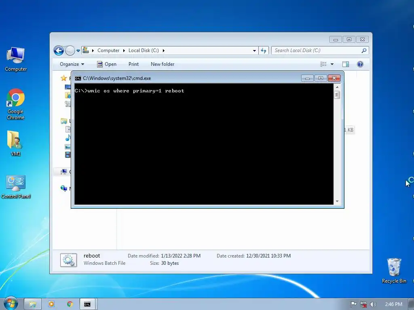Screen dimensions: 414x310
Task: Select Videos library icon in navigation pane
Action: (68, 155)
